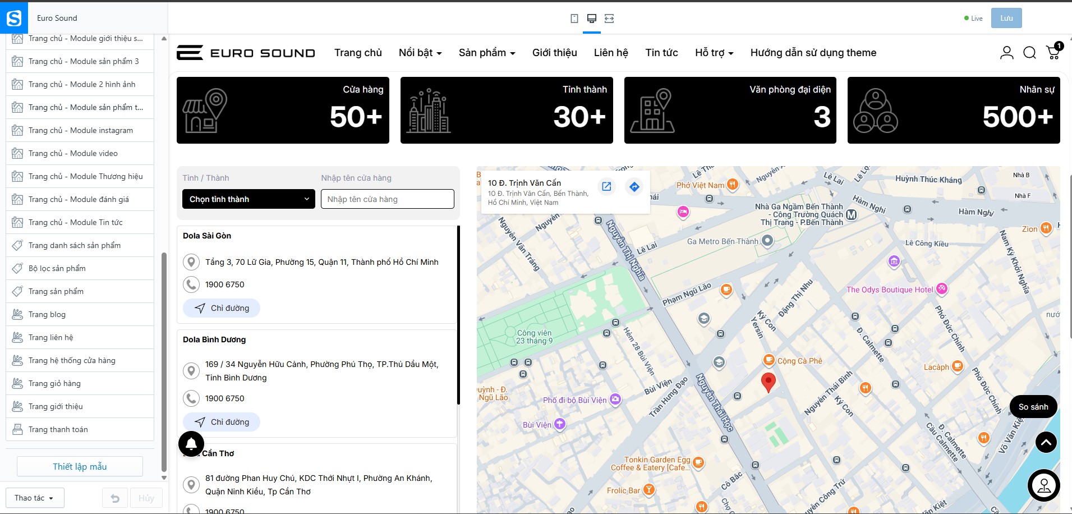Image resolution: width=1072 pixels, height=514 pixels.
Task: Open the Liên hệ menu item
Action: click(x=611, y=53)
